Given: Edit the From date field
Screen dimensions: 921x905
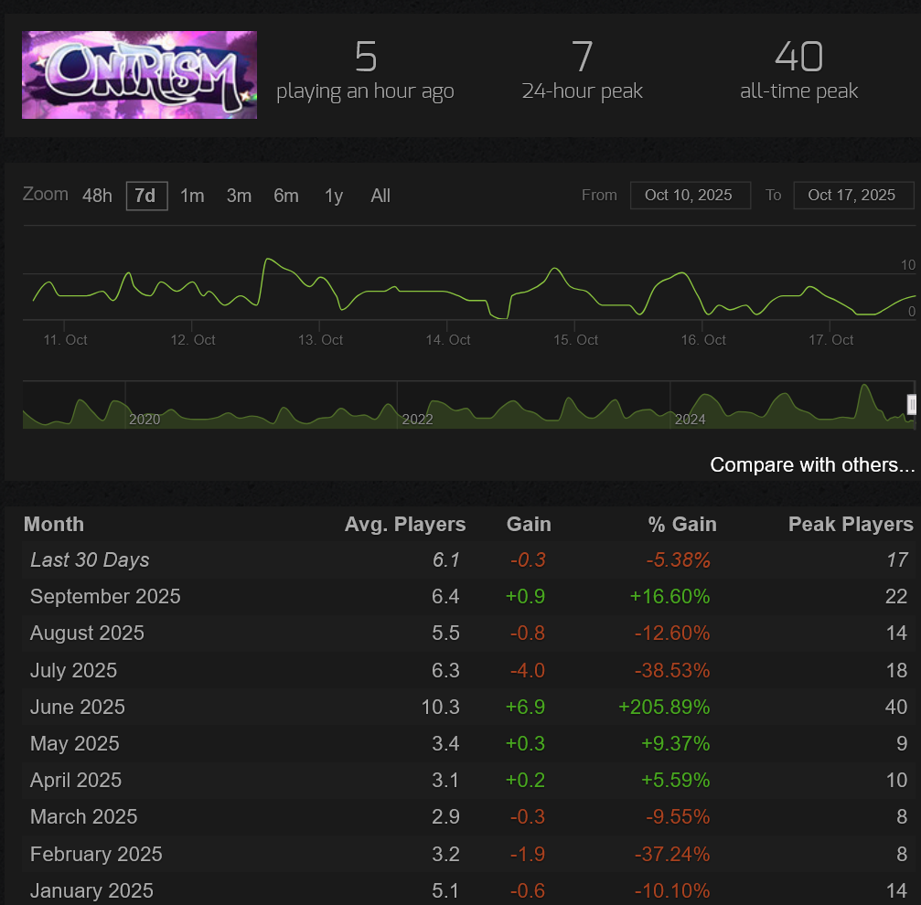Looking at the screenshot, I should coord(691,196).
